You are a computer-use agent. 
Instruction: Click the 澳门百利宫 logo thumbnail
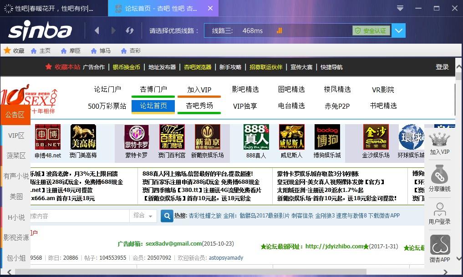point(172,137)
